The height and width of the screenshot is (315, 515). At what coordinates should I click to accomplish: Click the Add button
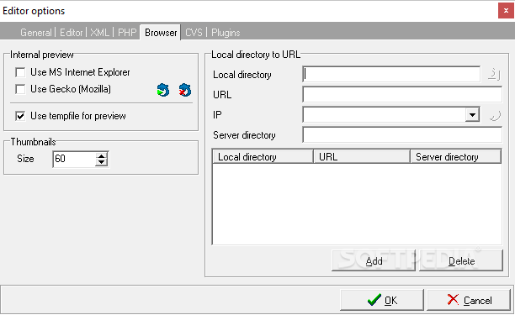click(x=374, y=261)
